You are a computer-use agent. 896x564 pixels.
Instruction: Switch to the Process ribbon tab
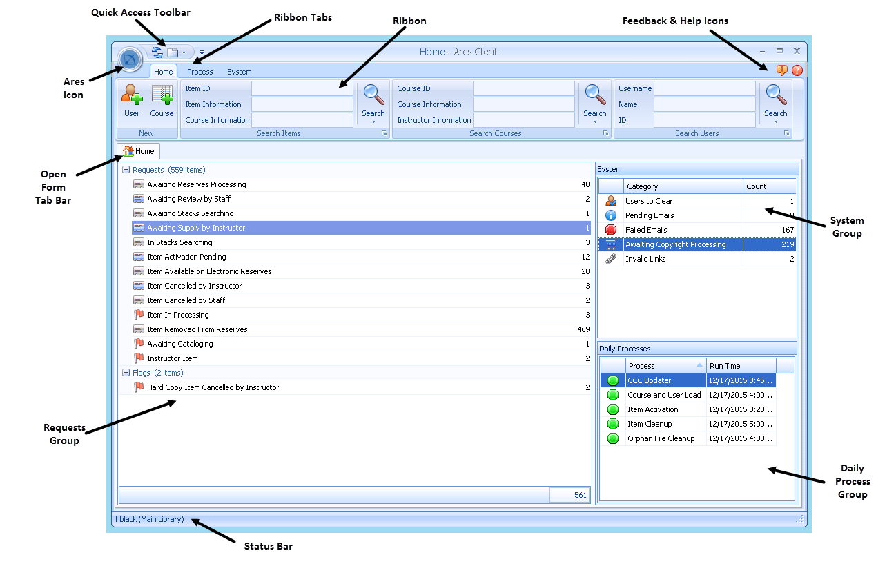click(x=199, y=72)
